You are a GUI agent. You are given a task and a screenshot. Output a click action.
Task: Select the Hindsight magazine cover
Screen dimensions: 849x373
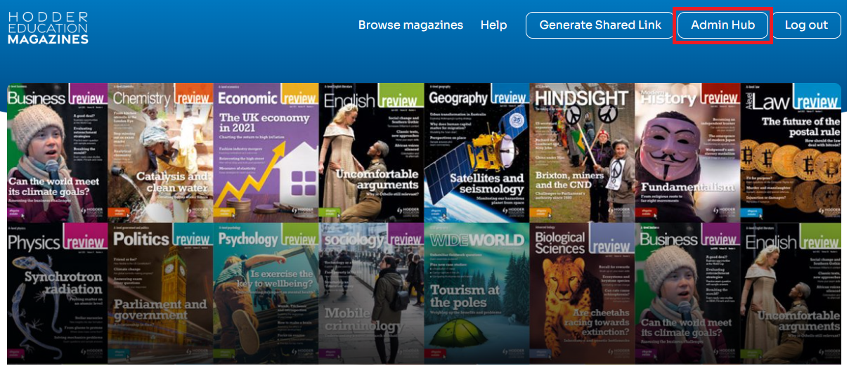click(582, 152)
